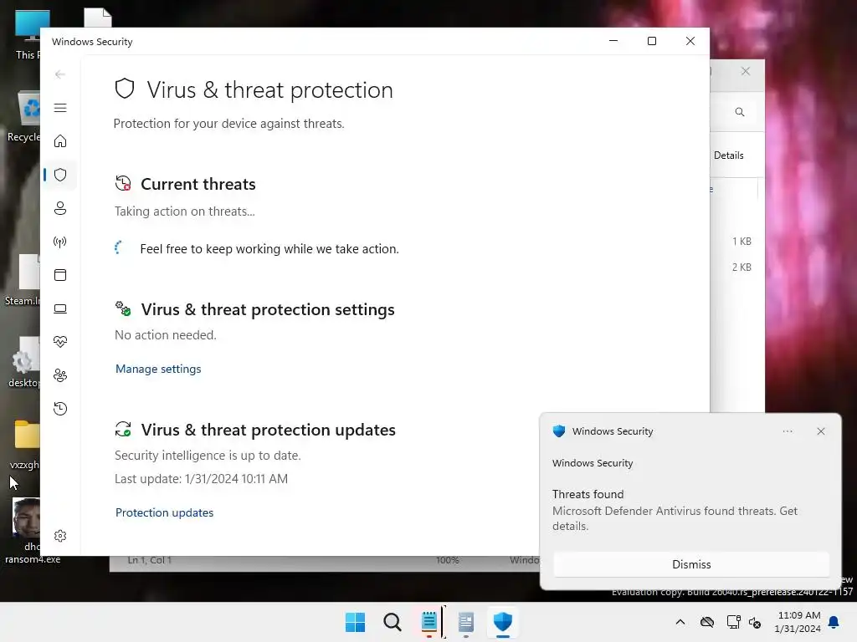This screenshot has width=857, height=642.
Task: Select the Steam.lnk desktop shortcut
Action: click(x=23, y=279)
